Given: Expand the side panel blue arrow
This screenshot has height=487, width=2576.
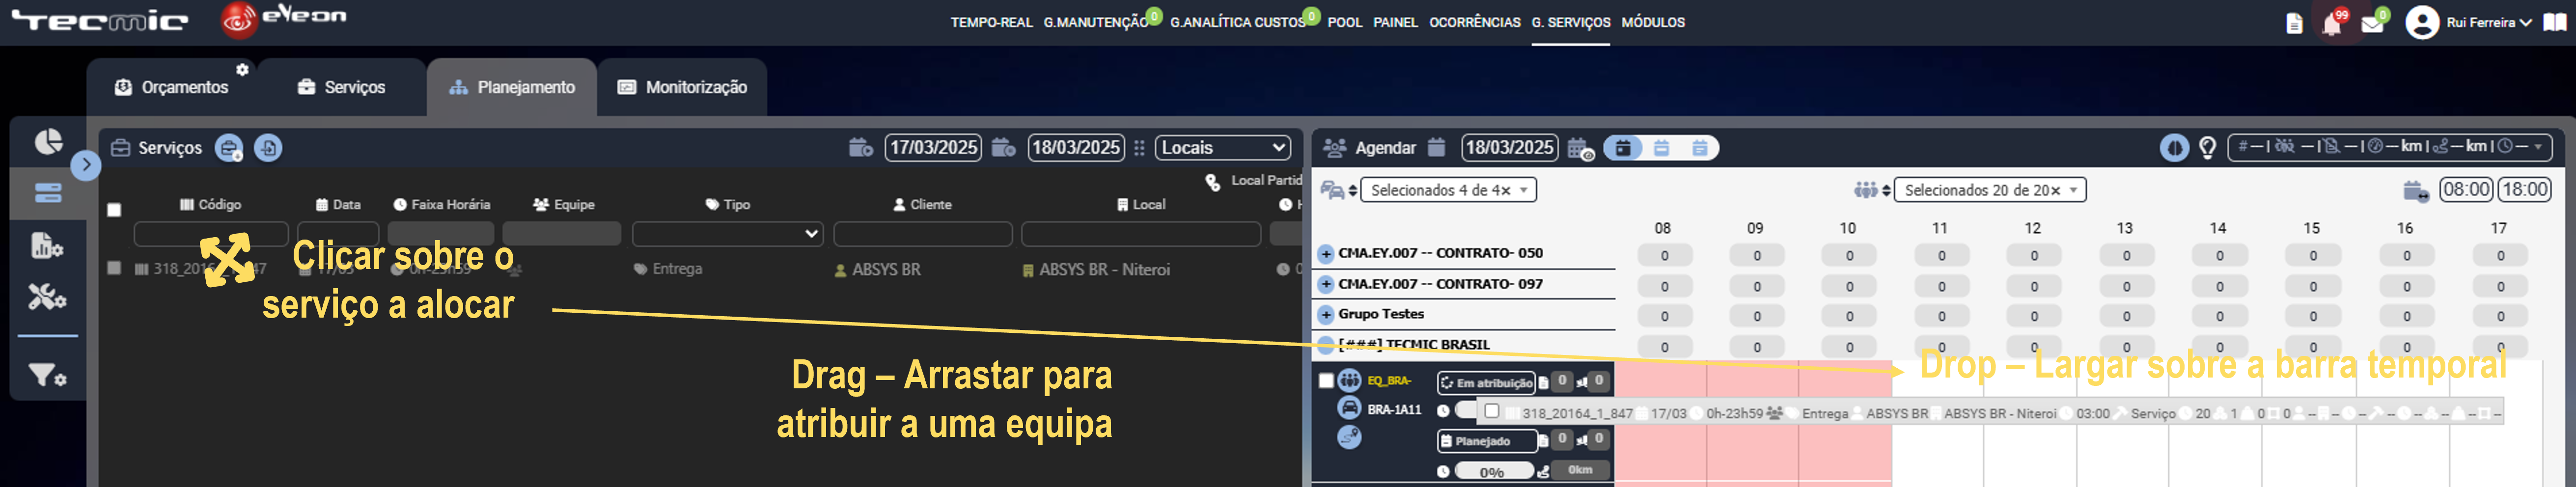Looking at the screenshot, I should pos(86,165).
